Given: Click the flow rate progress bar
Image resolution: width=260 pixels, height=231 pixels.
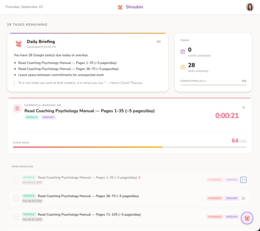Looking at the screenshot, I should click(130, 147).
